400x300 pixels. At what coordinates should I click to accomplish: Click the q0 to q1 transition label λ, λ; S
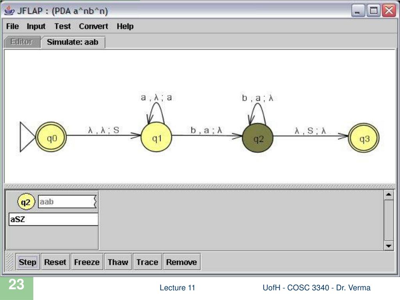[x=104, y=130]
